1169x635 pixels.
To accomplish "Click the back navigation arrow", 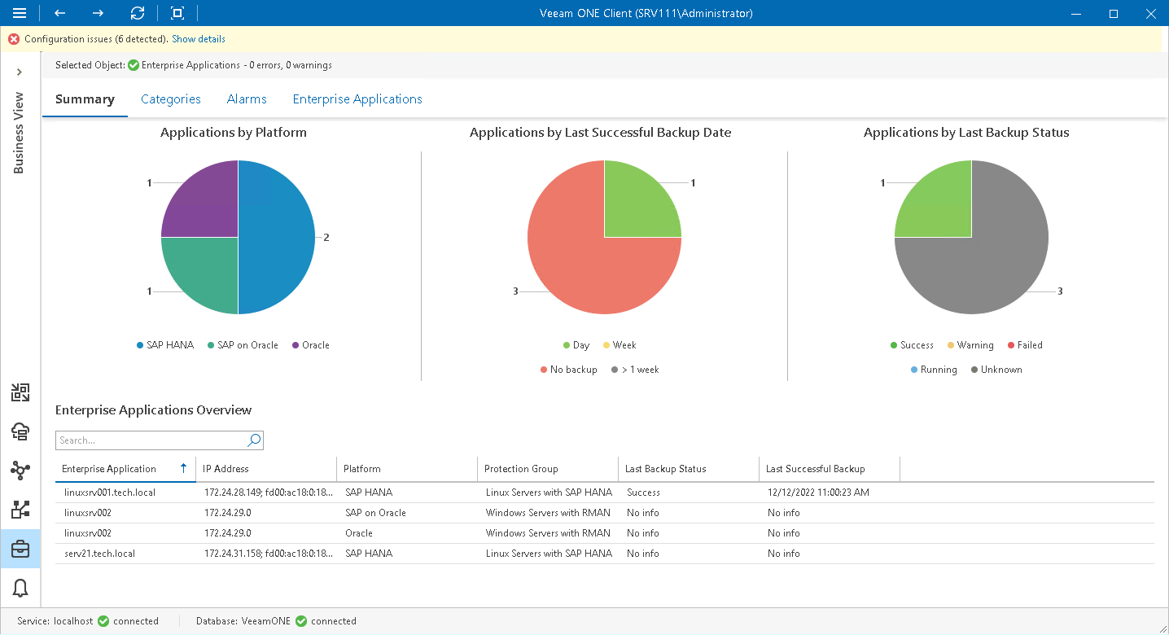I will pyautogui.click(x=59, y=13).
